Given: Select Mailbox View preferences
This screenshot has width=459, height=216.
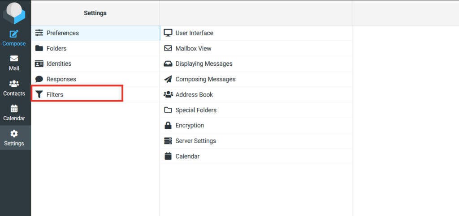Looking at the screenshot, I should click(256, 48).
